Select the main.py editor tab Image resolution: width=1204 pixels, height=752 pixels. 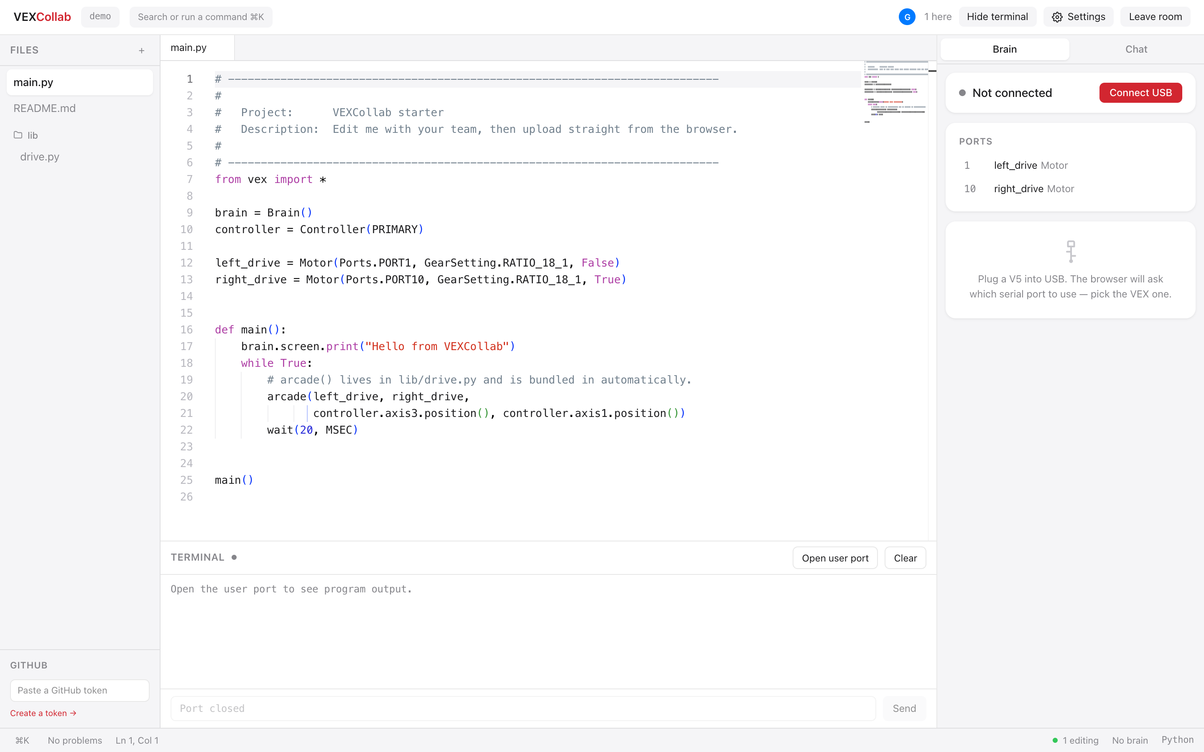coord(197,48)
